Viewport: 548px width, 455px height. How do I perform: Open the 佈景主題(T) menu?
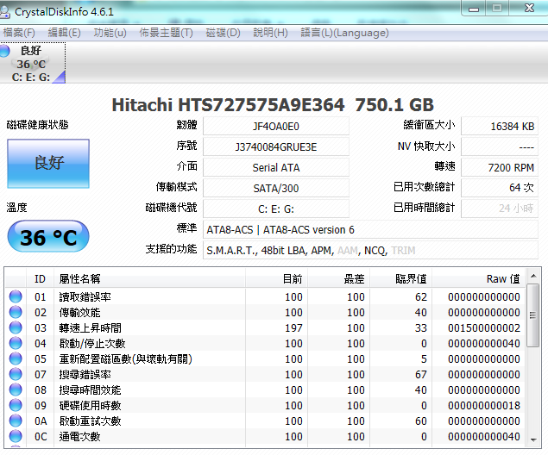tap(166, 33)
